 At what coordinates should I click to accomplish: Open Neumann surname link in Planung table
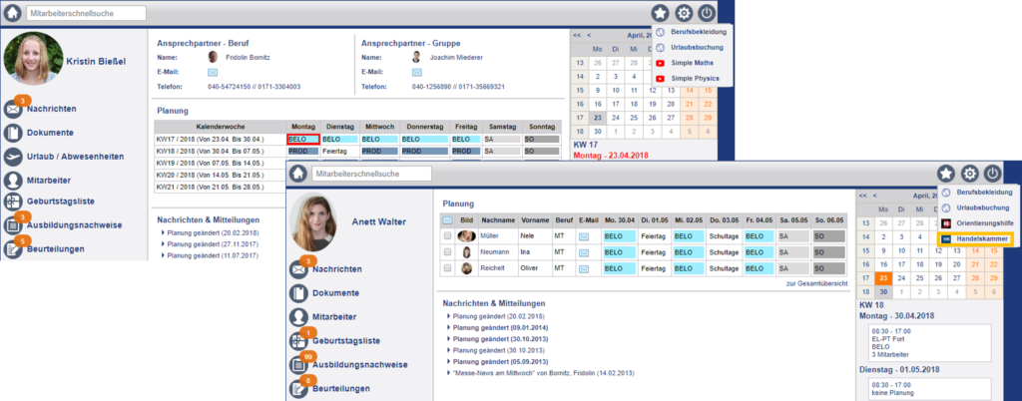point(493,252)
